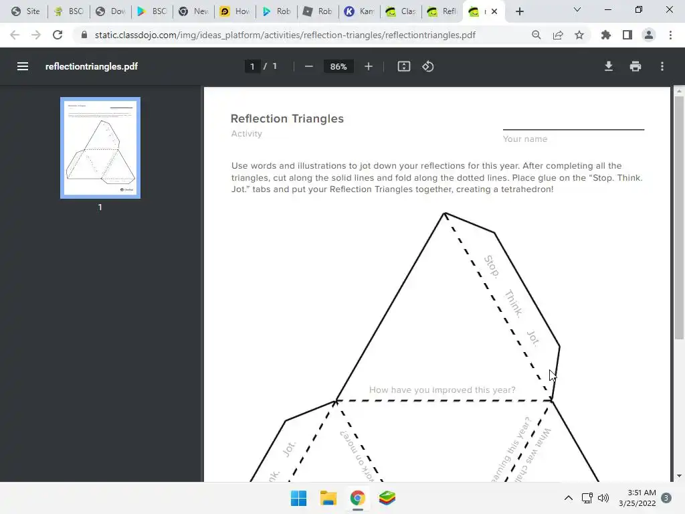This screenshot has height=514, width=685.
Task: Click the "Your name" label
Action: 524,139
